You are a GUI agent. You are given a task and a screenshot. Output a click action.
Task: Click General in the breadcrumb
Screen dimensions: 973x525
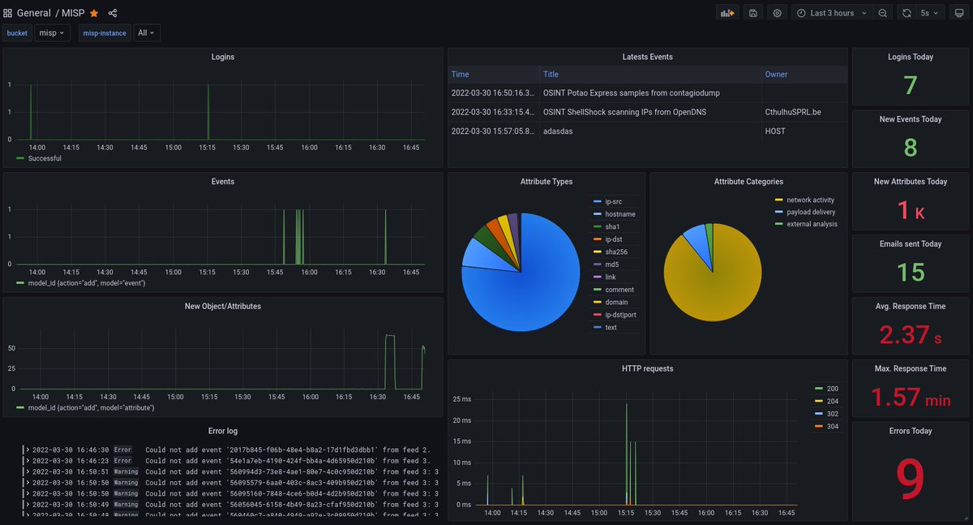tap(33, 13)
